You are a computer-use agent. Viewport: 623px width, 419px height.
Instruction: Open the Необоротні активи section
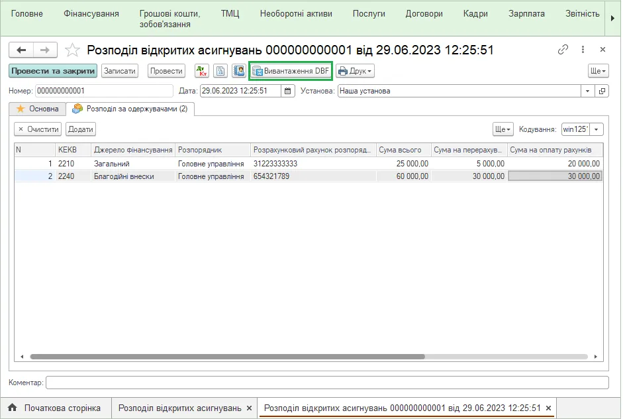click(296, 13)
